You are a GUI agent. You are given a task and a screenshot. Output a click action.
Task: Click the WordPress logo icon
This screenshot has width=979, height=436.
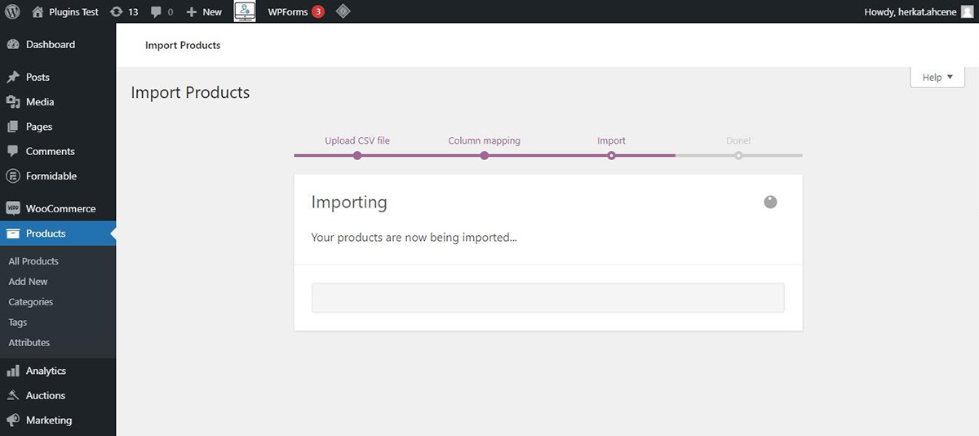[x=12, y=11]
